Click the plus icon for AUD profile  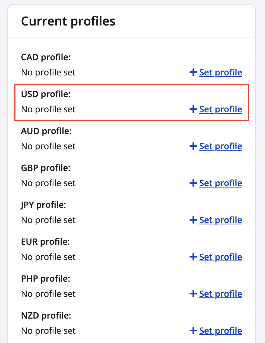point(193,146)
